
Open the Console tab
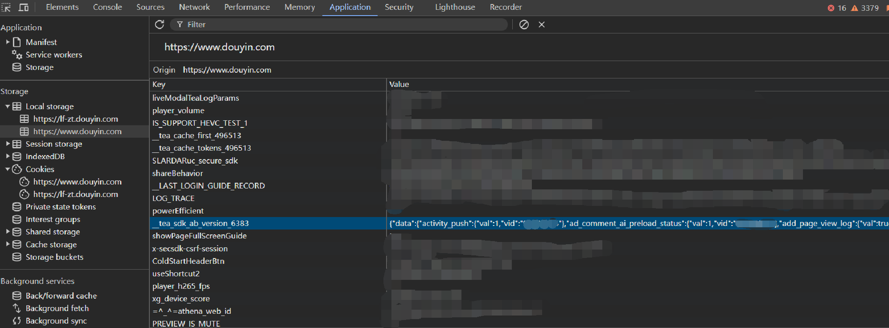[x=107, y=7]
